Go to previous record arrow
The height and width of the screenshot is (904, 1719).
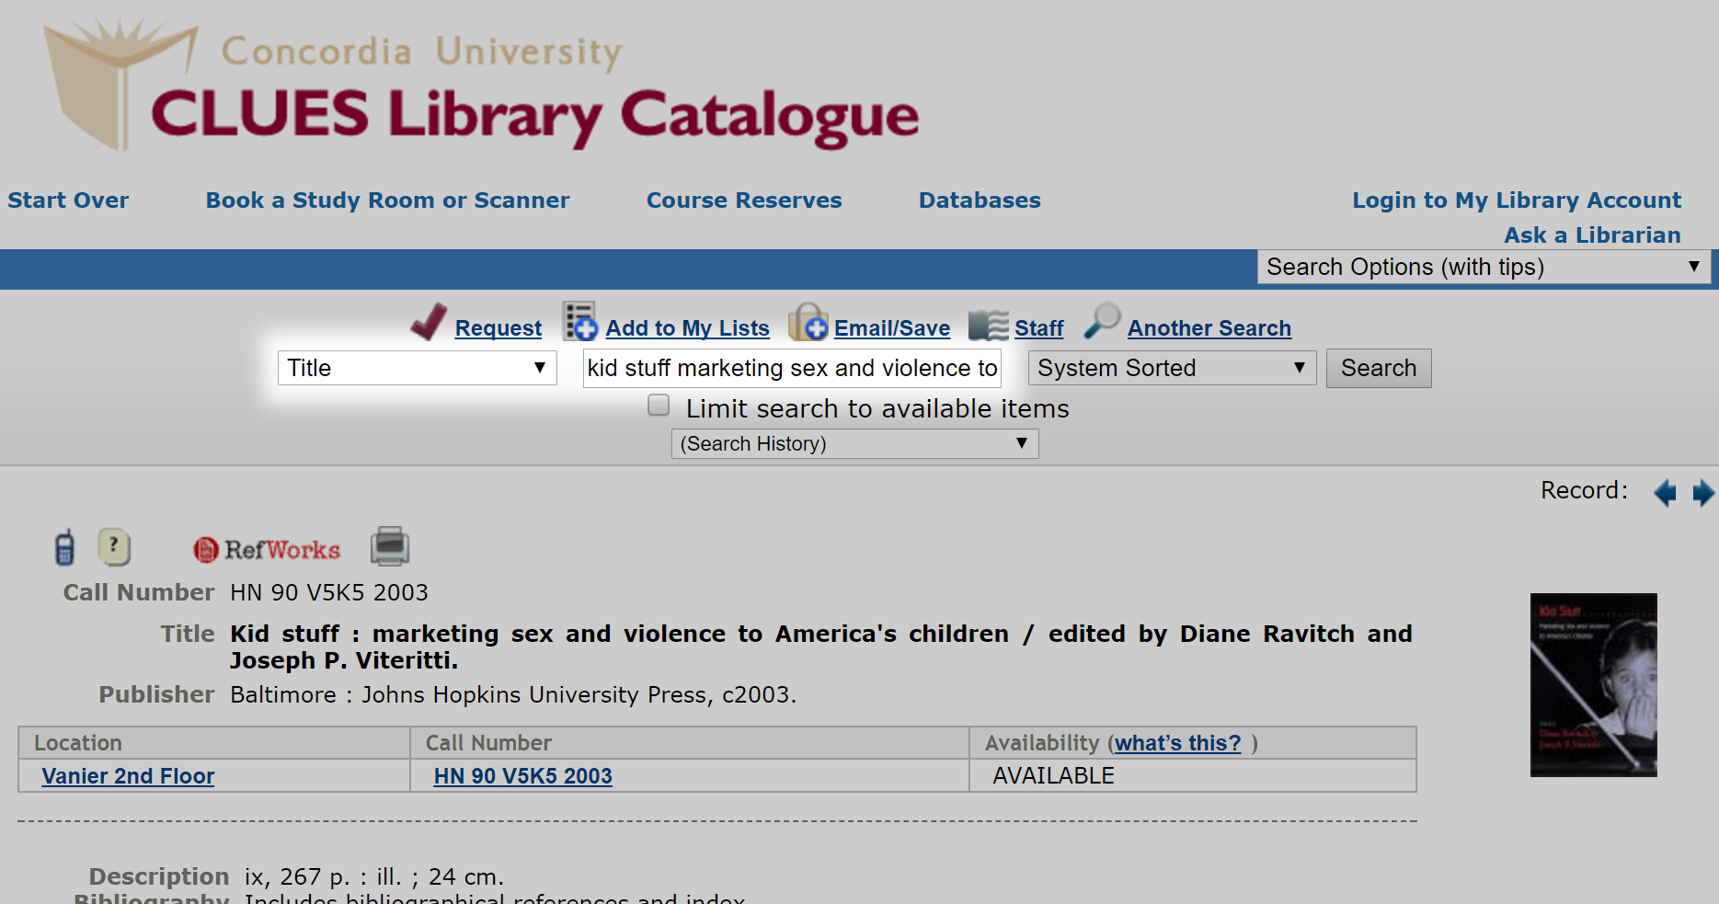1665,493
